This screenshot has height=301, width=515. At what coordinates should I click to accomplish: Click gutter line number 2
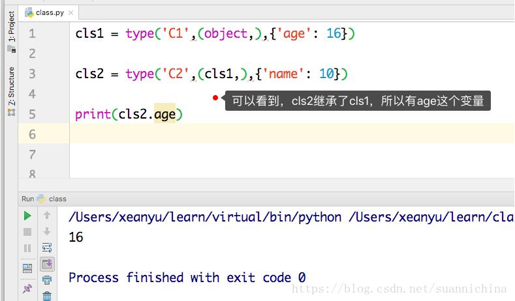point(32,53)
